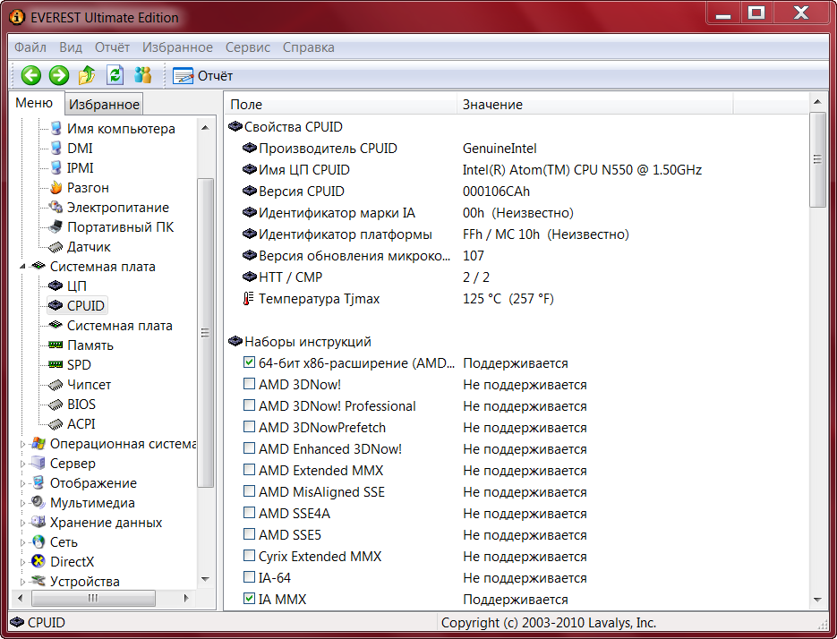Expand the Операционная система node

point(22,444)
